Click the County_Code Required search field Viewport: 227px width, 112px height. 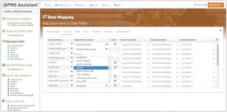click(92, 54)
